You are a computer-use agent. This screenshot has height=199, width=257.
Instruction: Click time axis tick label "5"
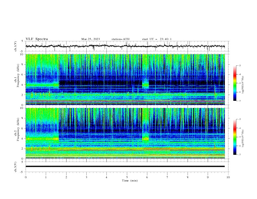pyautogui.click(x=127, y=177)
